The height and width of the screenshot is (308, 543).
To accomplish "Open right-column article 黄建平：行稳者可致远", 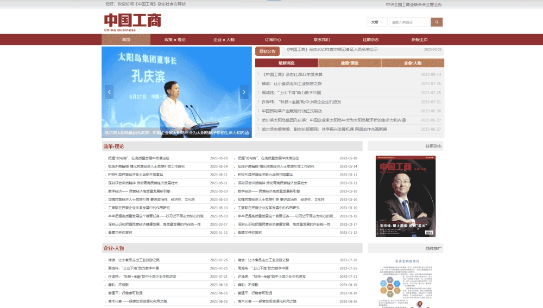I will (255, 293).
